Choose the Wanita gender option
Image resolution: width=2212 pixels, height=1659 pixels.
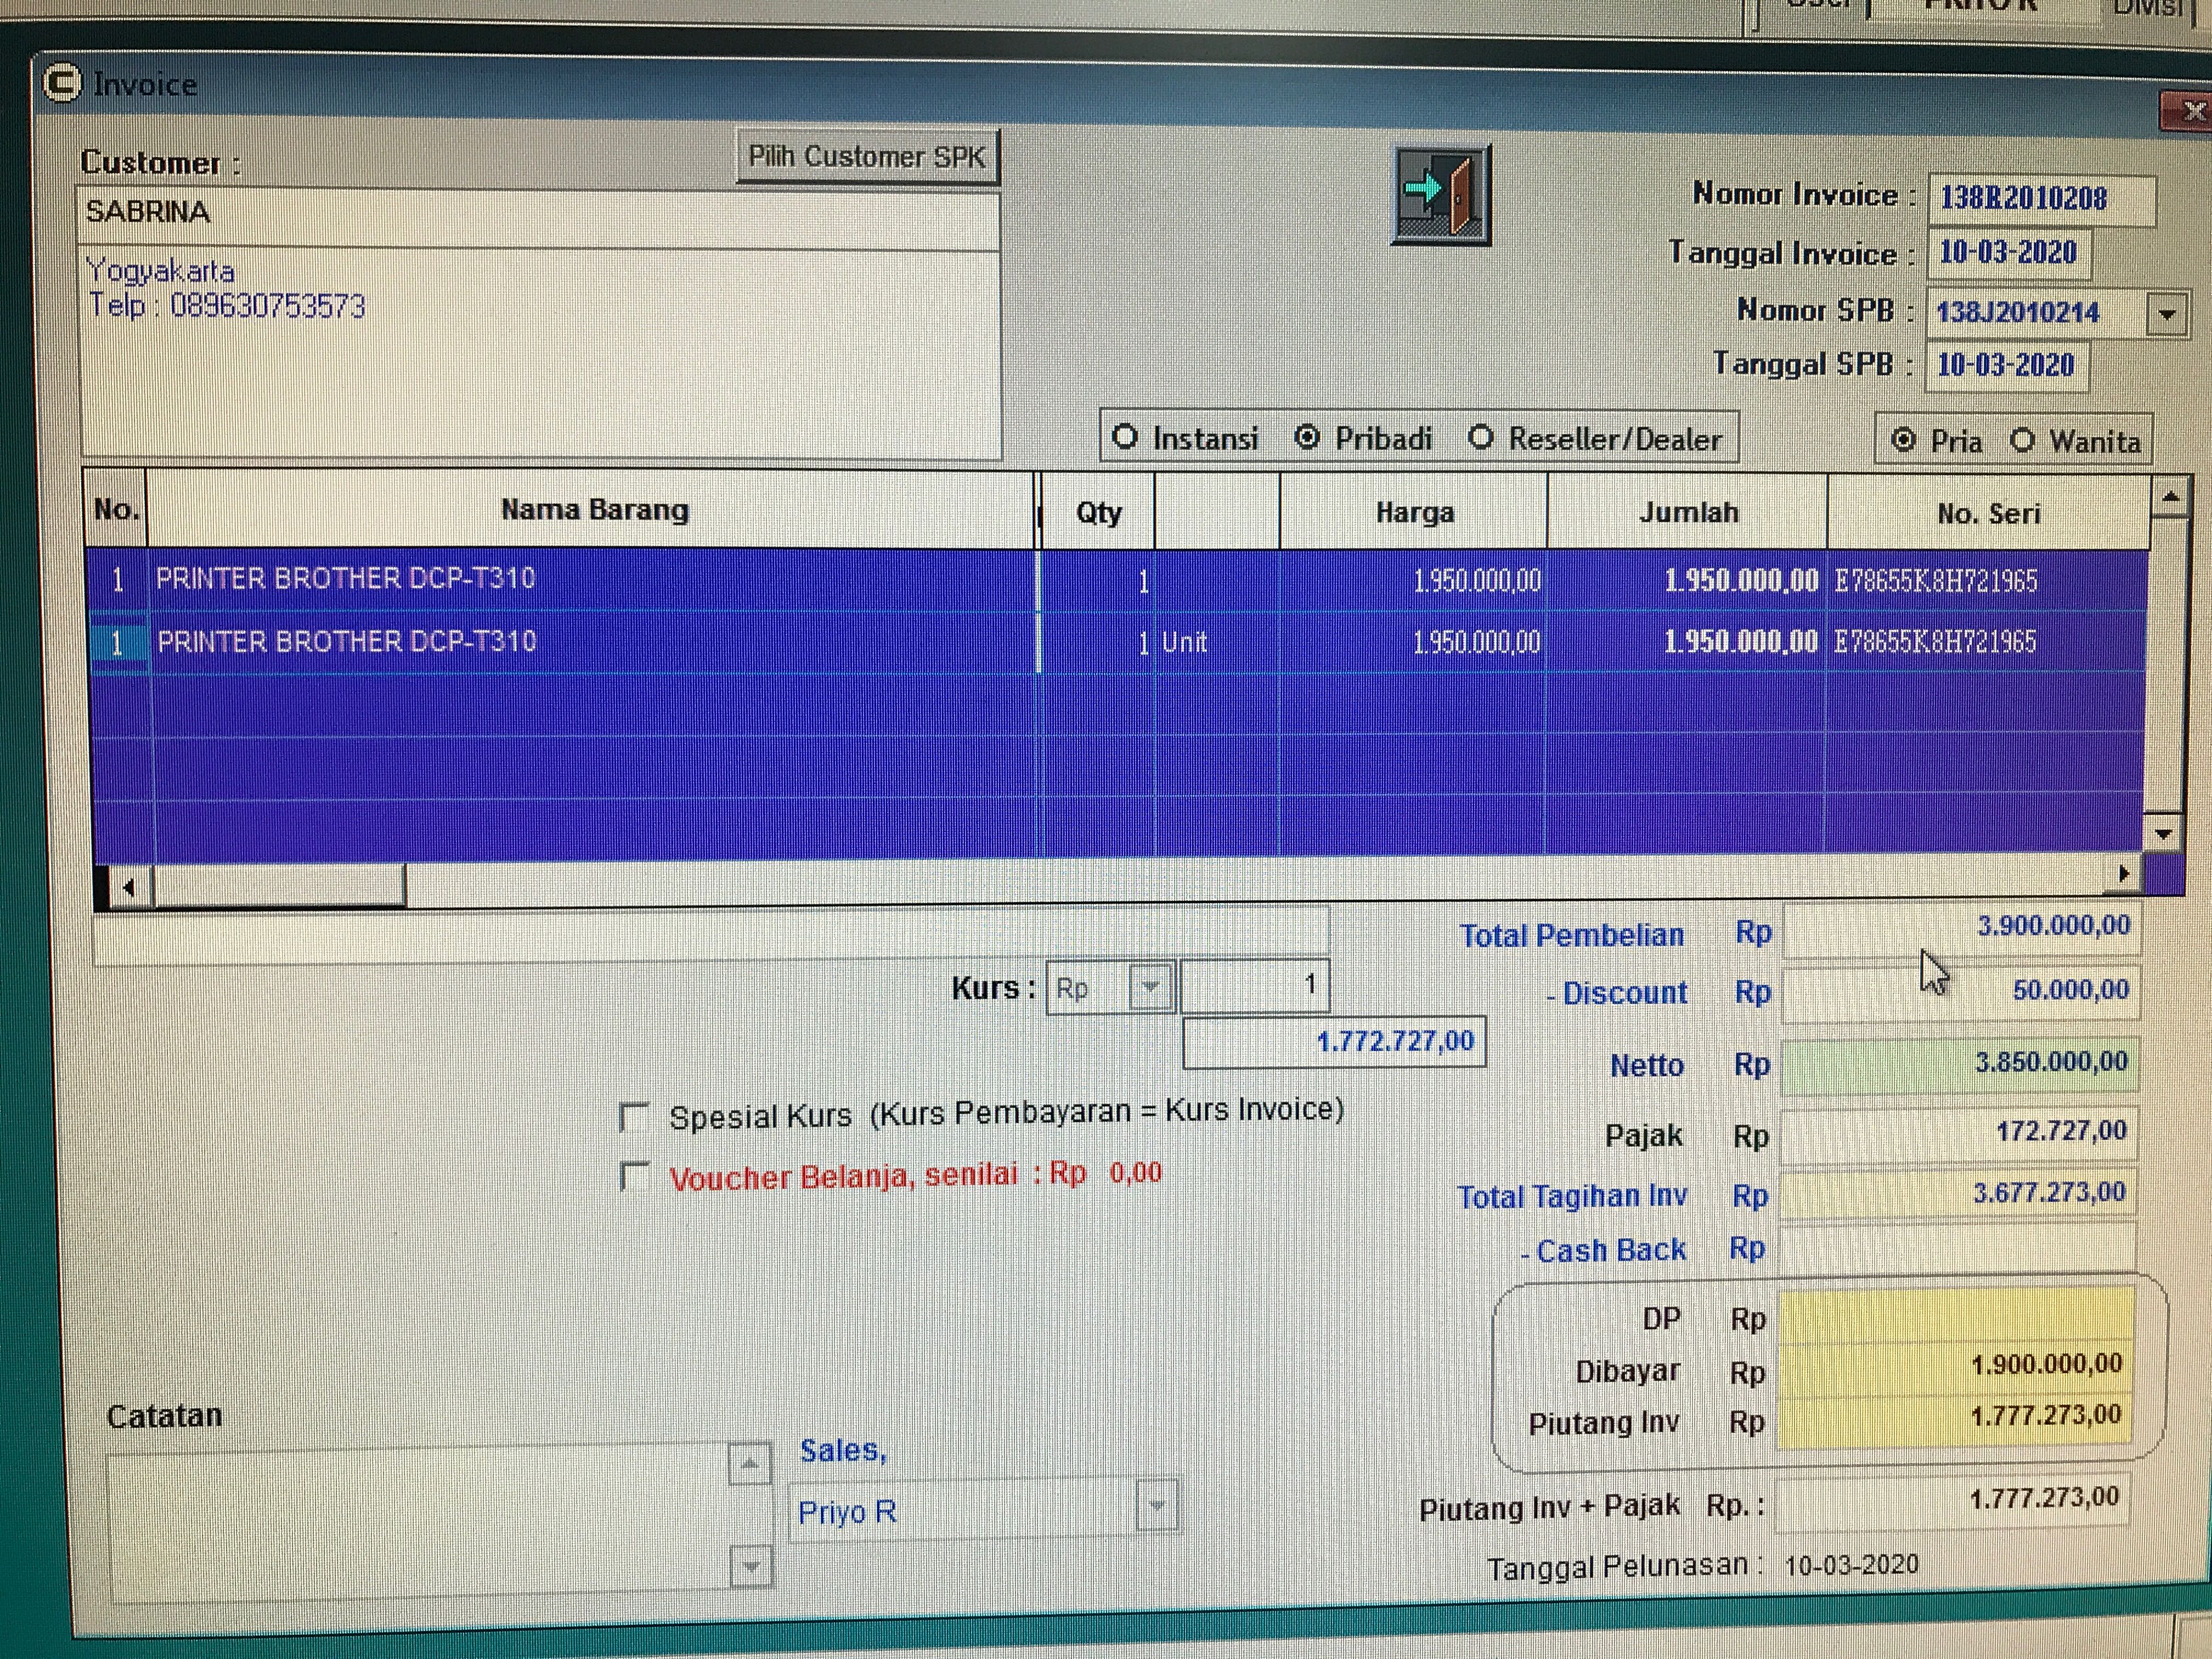click(x=2022, y=441)
